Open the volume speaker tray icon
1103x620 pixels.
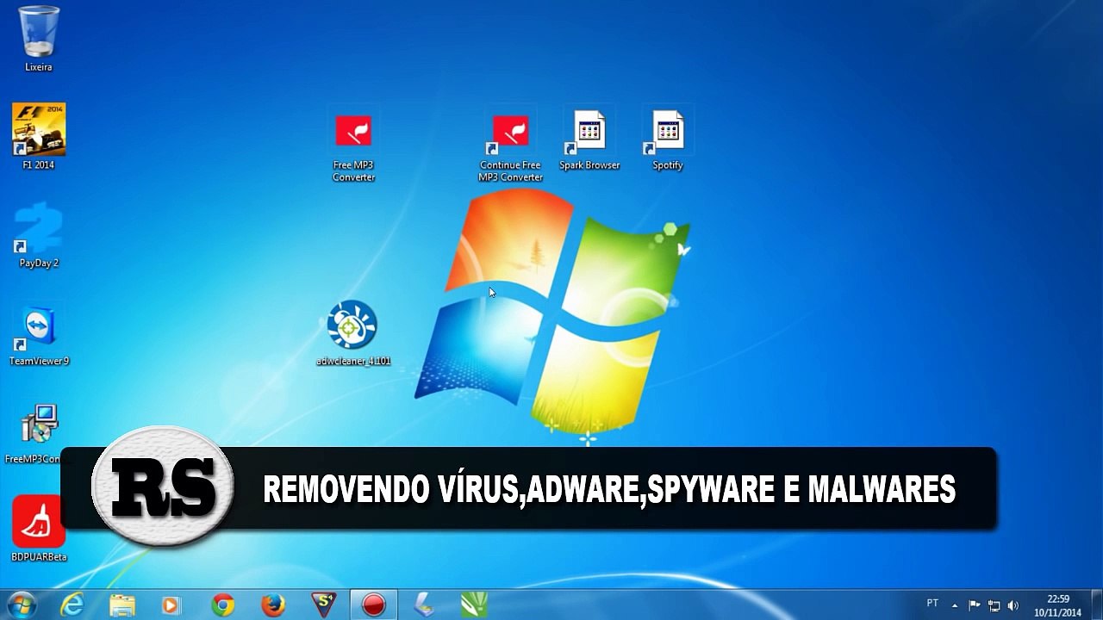pos(1013,605)
